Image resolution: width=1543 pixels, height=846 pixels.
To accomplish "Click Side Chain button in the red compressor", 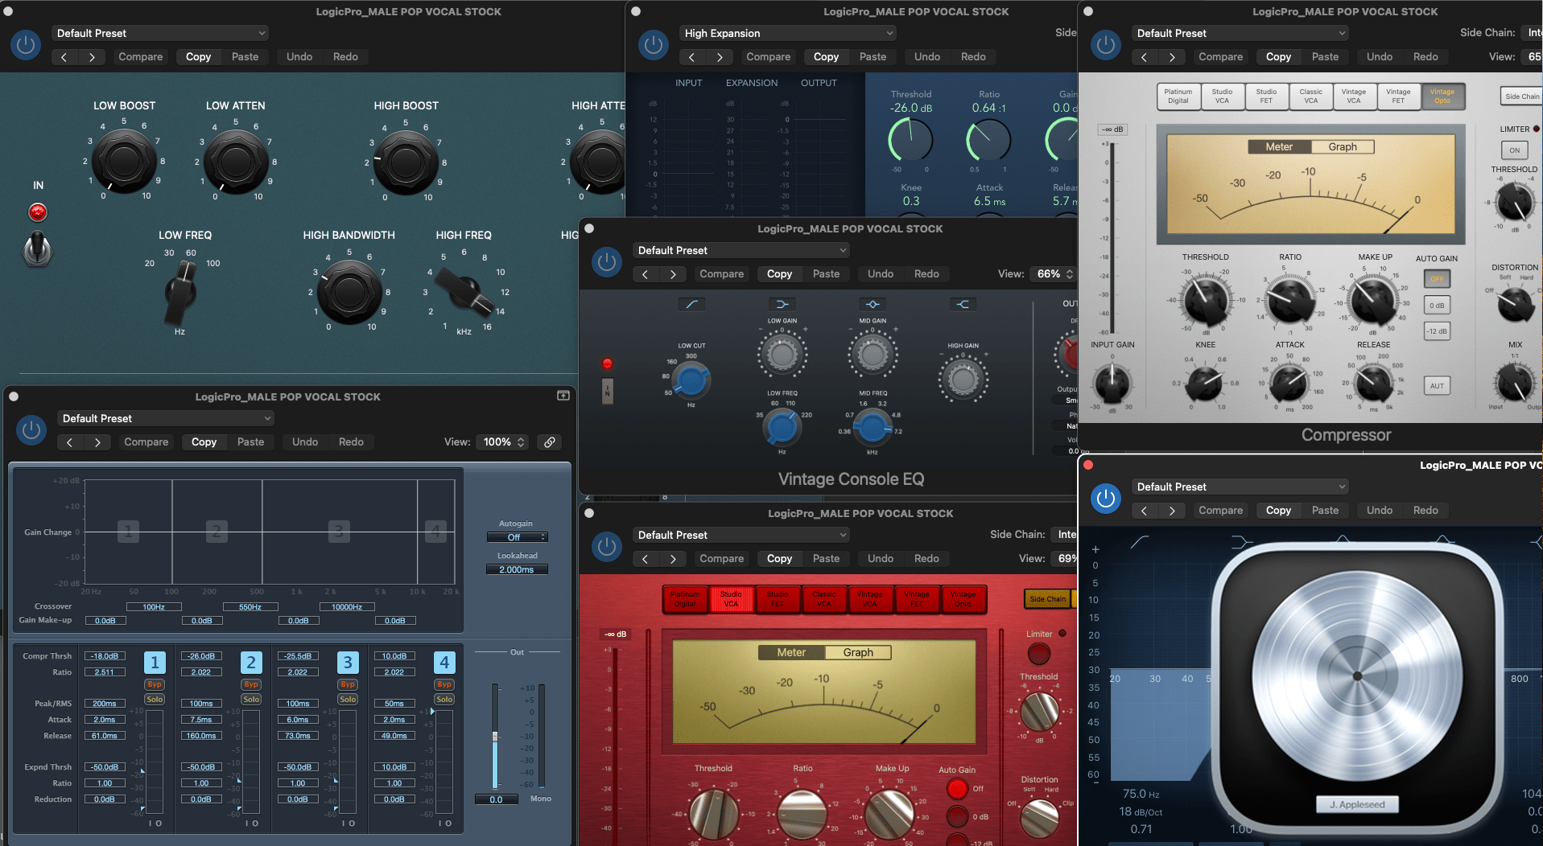I will 1047,599.
